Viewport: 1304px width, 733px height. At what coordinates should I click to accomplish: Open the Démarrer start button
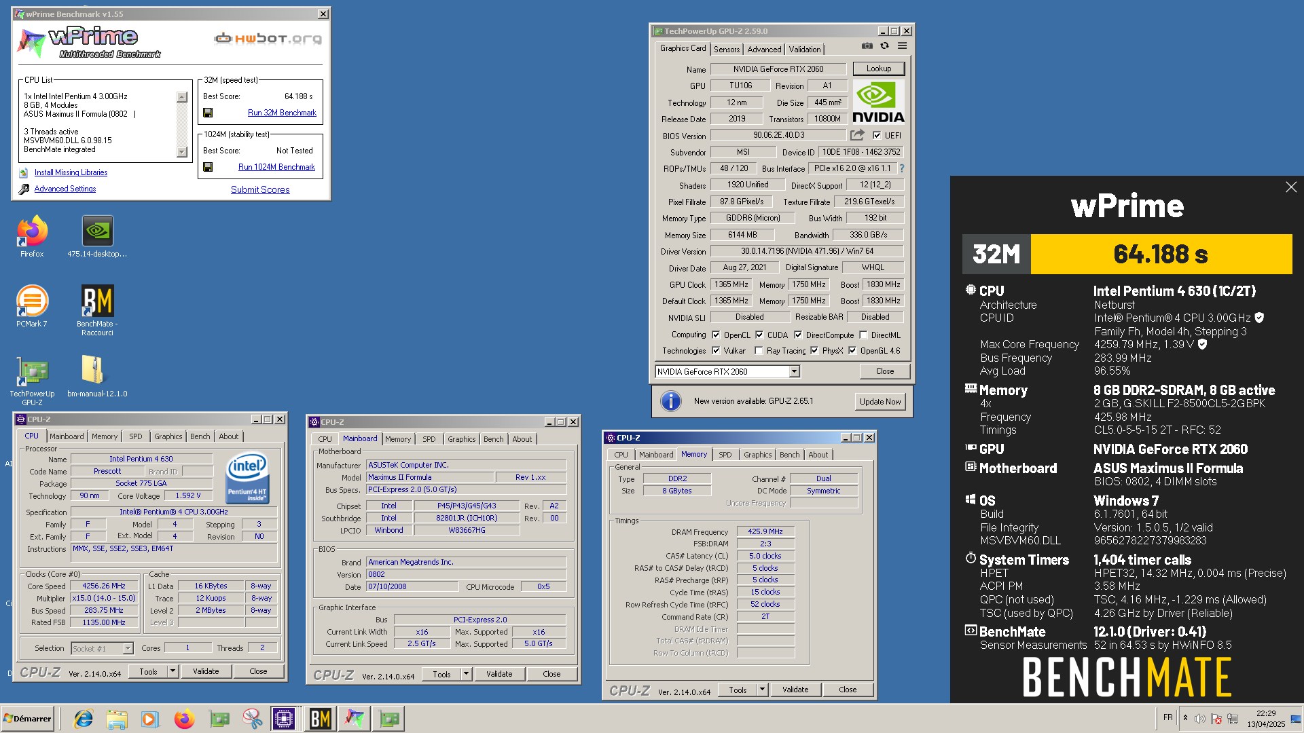tap(27, 719)
